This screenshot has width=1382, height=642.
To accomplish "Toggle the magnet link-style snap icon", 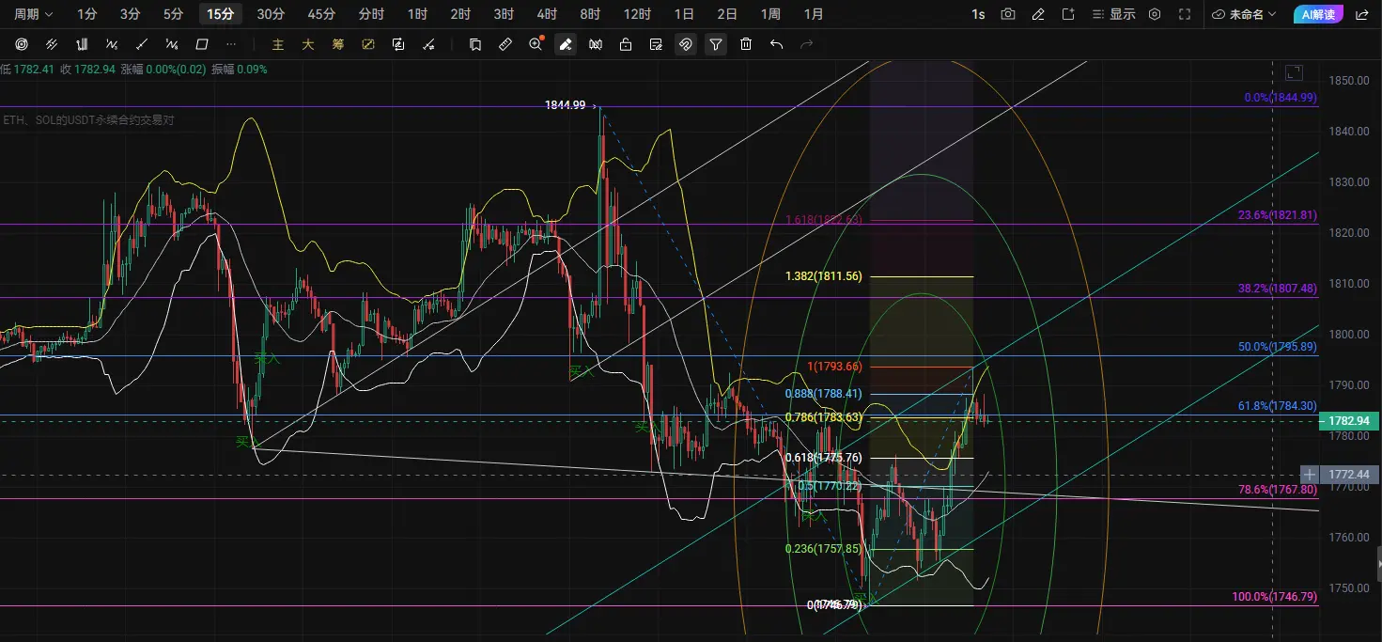I will pyautogui.click(x=686, y=44).
